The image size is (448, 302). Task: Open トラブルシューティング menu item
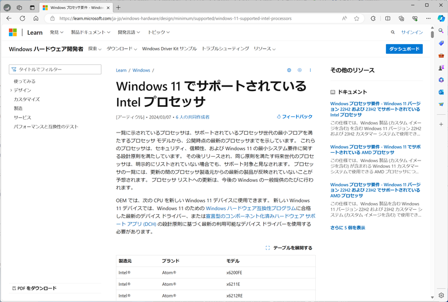[x=225, y=49]
